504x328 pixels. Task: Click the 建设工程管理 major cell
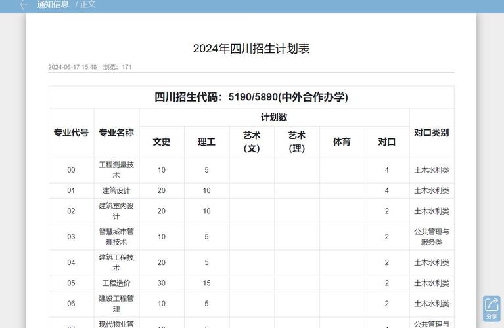tap(116, 304)
